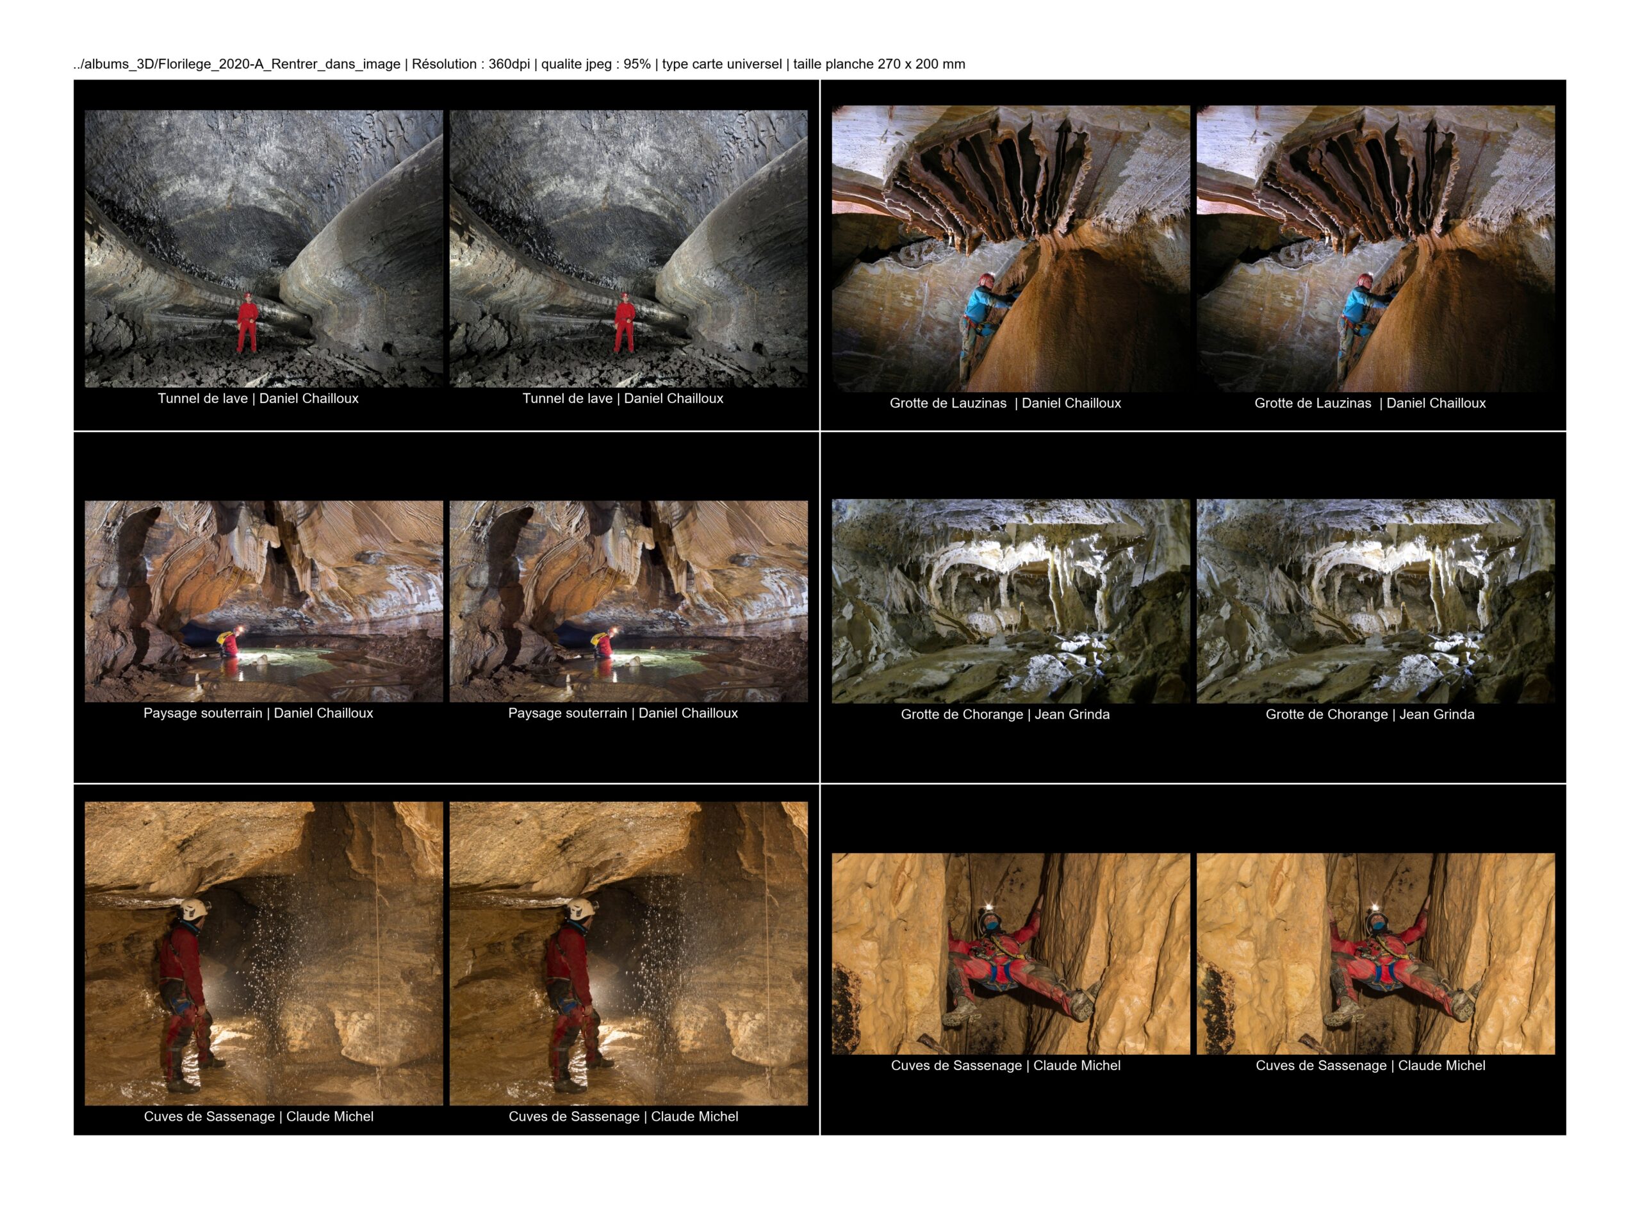Click caption 'Grotte de Chorange | Jean Grinda' under the left photo
The image size is (1640, 1215).
click(x=1005, y=714)
